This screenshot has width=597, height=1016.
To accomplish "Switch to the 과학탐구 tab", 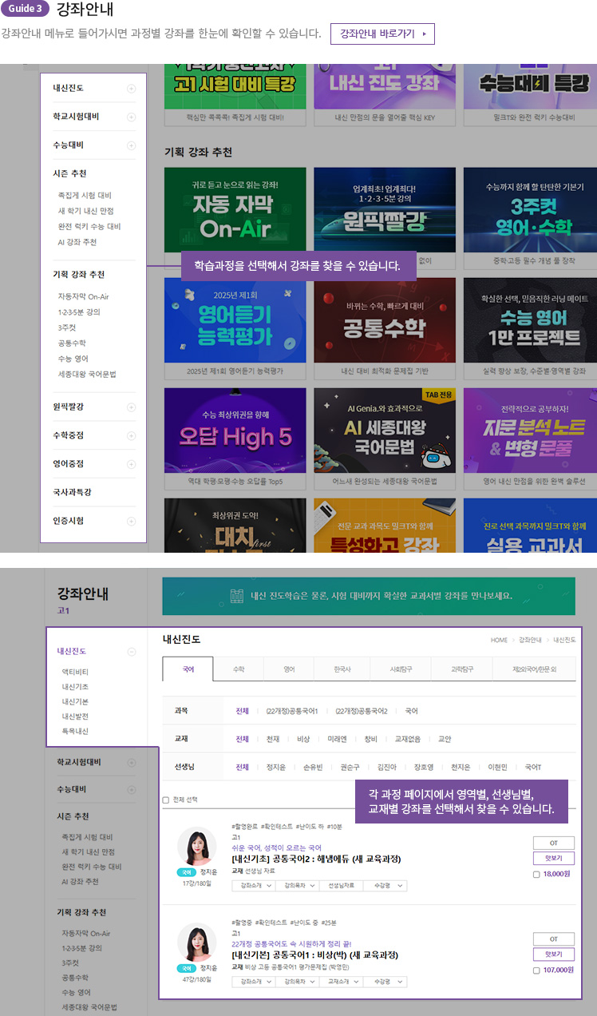I will [x=461, y=669].
